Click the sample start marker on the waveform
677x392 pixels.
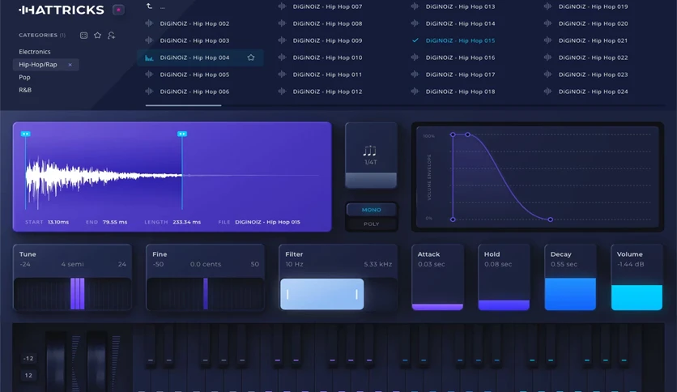coord(25,134)
